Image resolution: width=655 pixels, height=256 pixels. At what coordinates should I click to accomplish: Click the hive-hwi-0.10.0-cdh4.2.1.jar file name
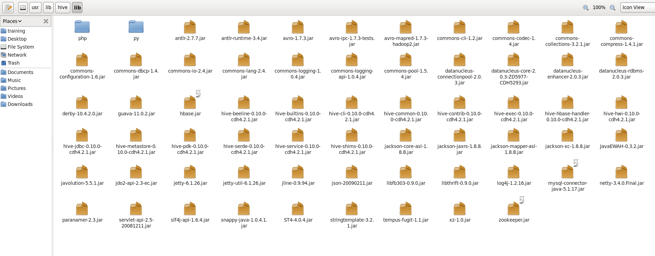click(x=622, y=116)
